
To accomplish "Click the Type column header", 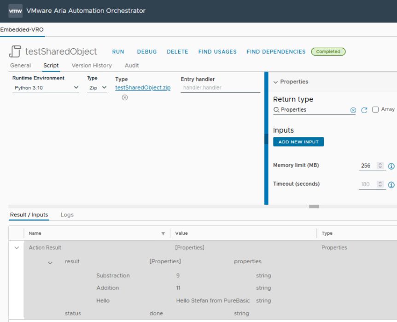I will (327, 233).
